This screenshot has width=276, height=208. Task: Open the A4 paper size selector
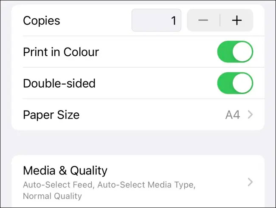point(233,114)
